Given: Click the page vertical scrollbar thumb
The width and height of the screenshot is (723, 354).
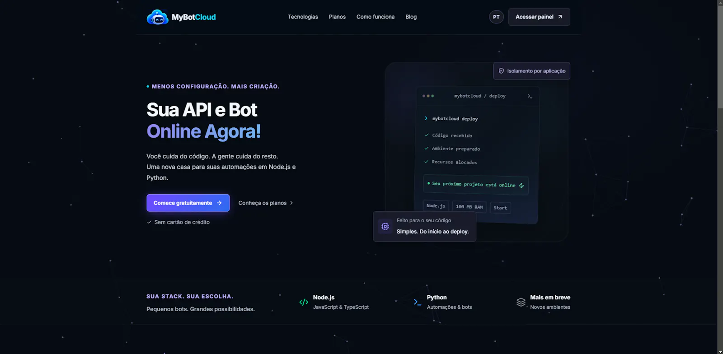Looking at the screenshot, I should pos(720,56).
